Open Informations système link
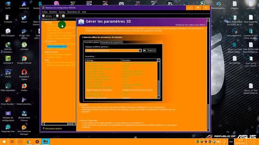 pos(53,128)
